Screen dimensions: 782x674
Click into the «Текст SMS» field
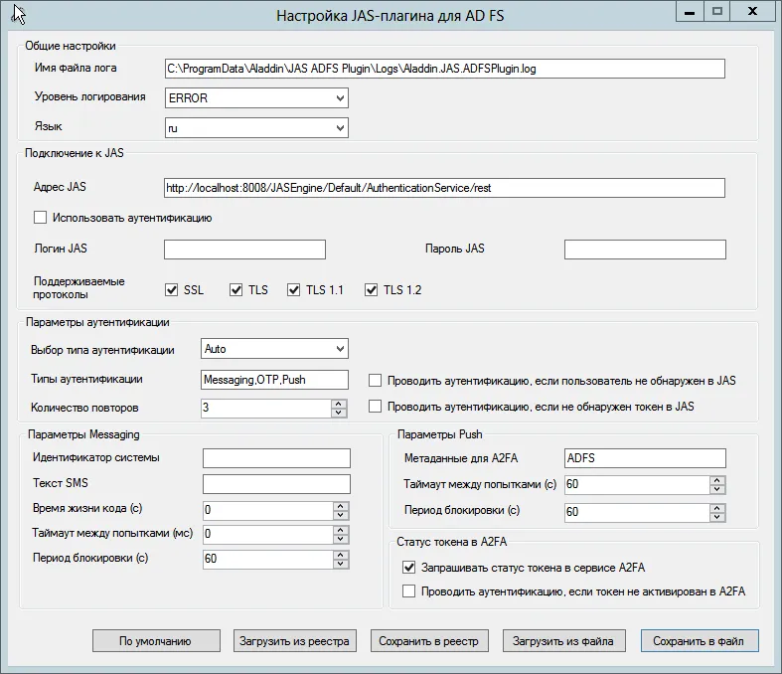pos(276,484)
